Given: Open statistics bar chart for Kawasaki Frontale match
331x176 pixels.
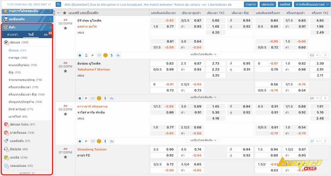Looking at the screenshot, I should click(x=112, y=141).
